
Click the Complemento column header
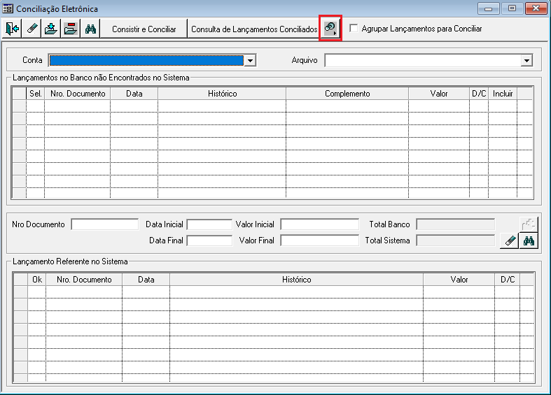point(347,94)
